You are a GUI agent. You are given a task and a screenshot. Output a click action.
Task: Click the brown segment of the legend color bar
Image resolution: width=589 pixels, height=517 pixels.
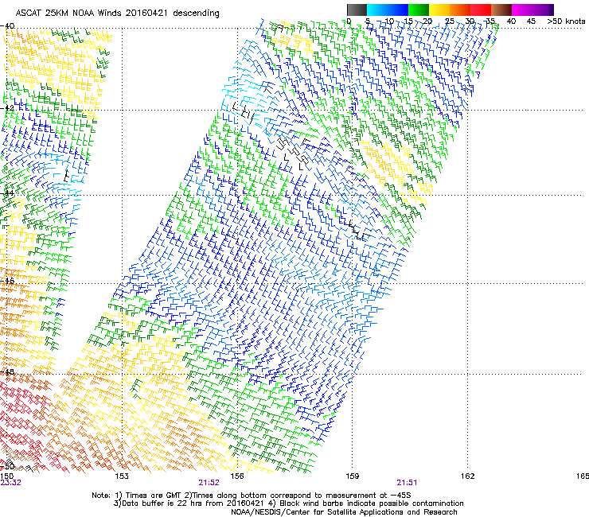pyautogui.click(x=501, y=10)
